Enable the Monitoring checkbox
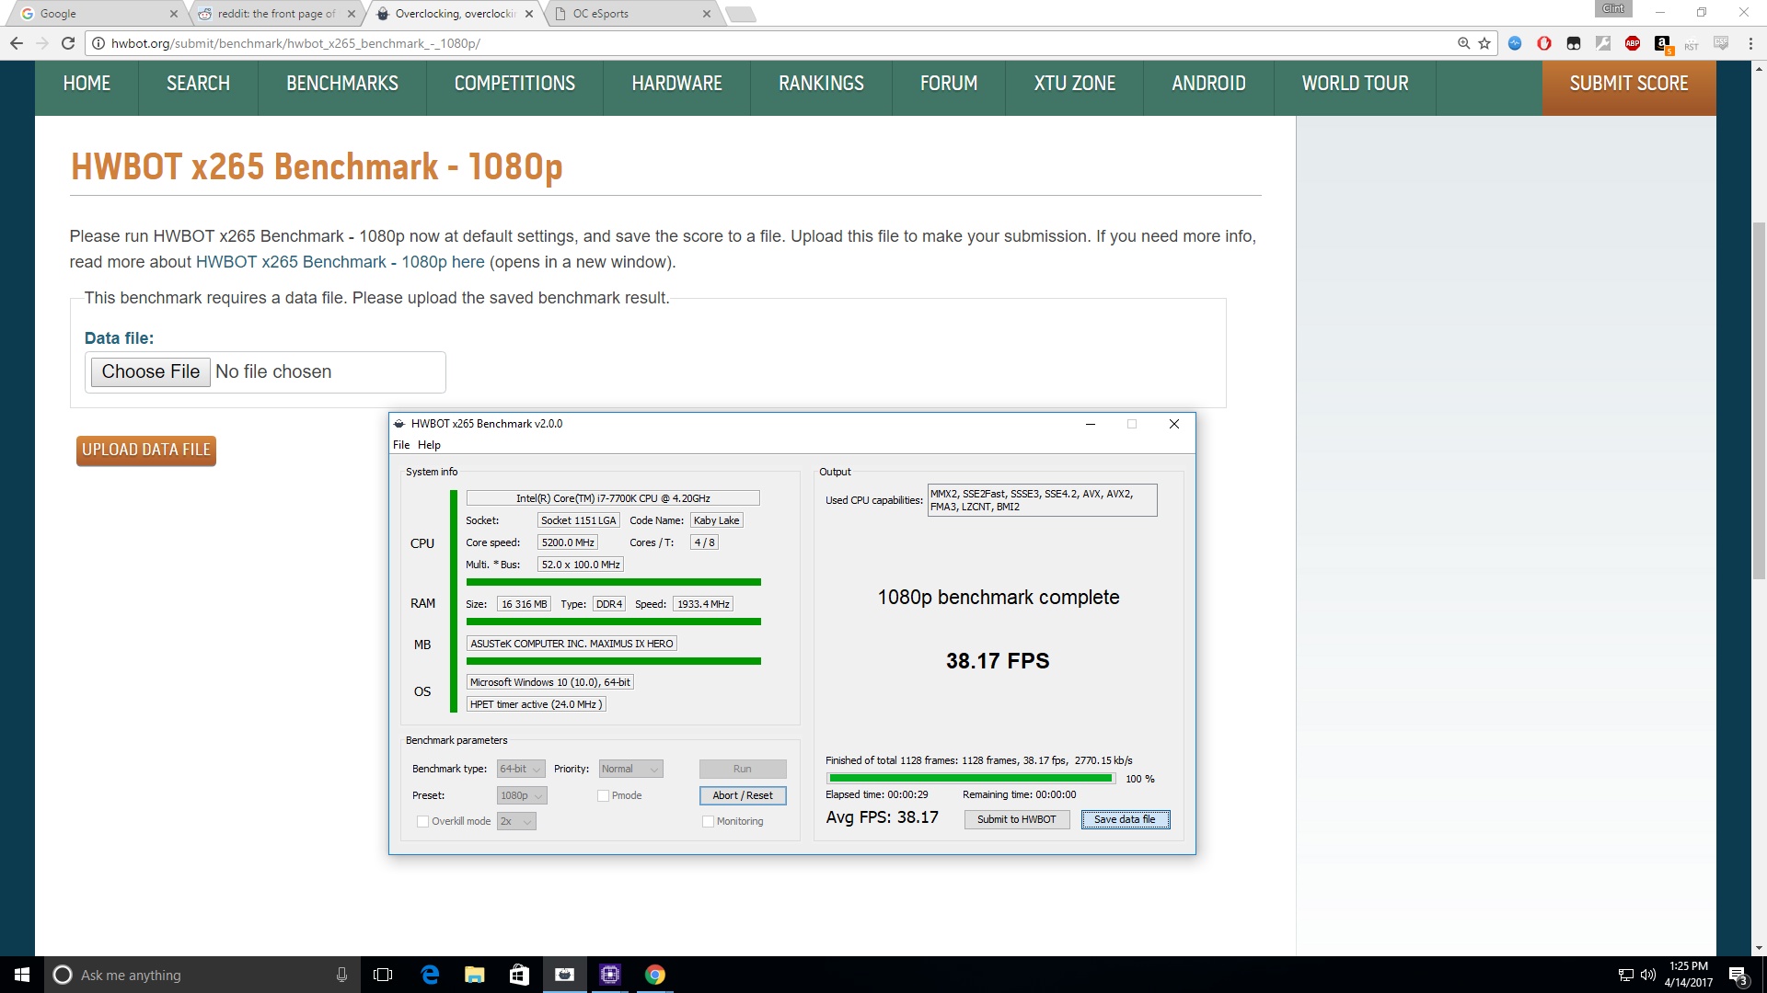The image size is (1767, 993). (x=708, y=821)
